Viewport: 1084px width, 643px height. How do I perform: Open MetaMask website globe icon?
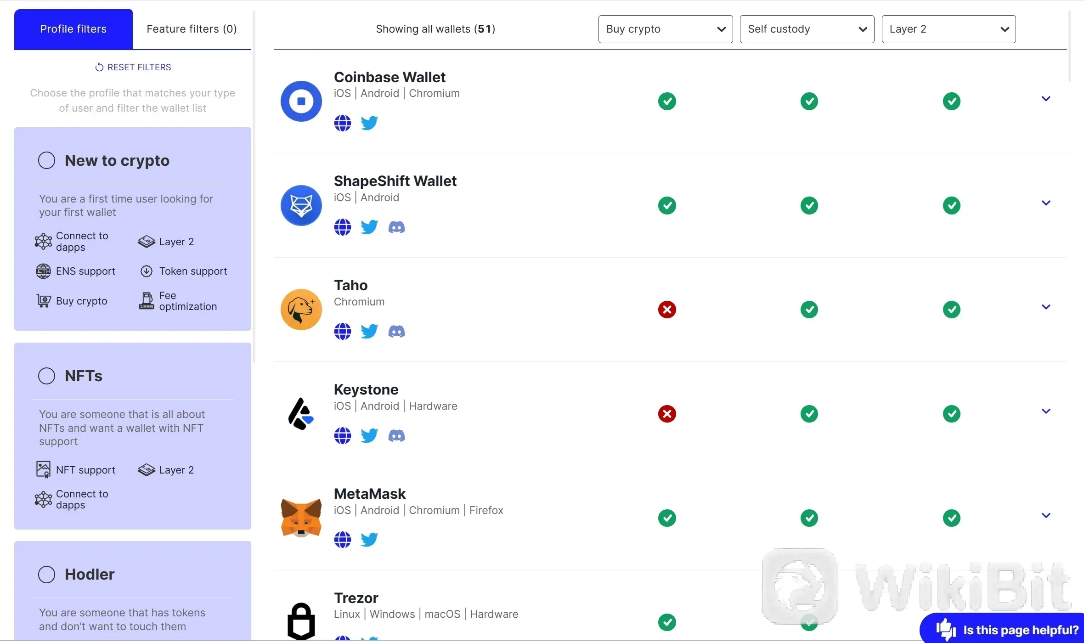(342, 540)
